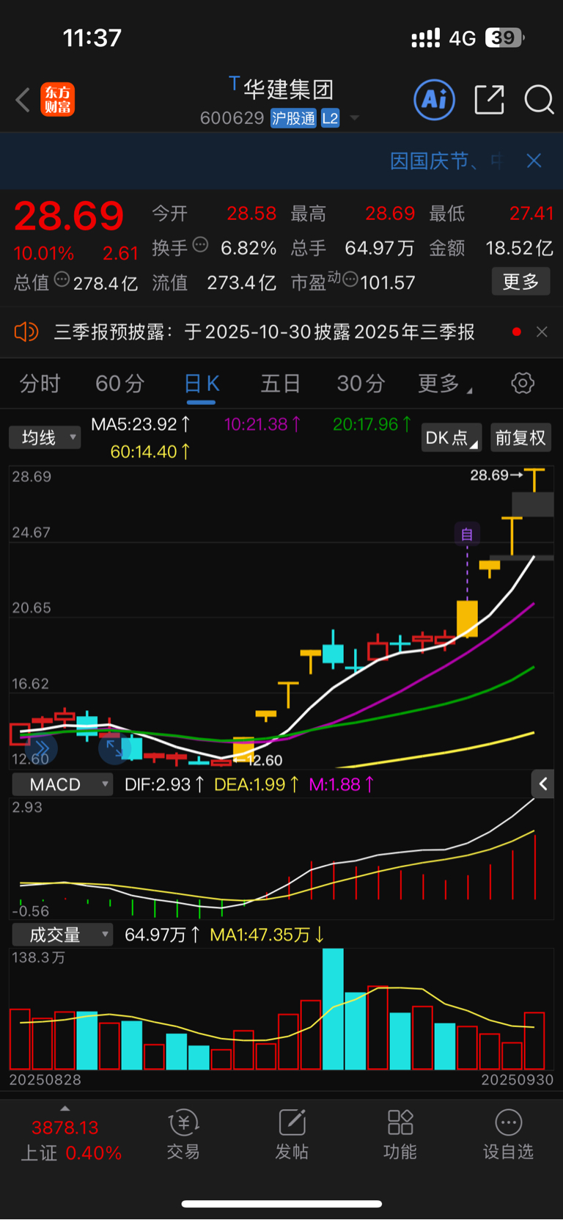
Task: Tap the info icon beside 市盈动
Action: 350,280
